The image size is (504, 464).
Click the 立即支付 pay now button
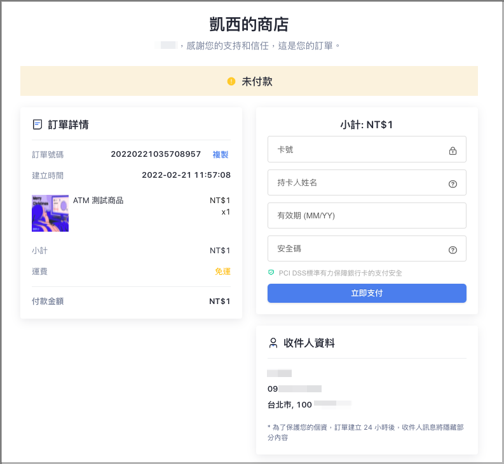367,293
